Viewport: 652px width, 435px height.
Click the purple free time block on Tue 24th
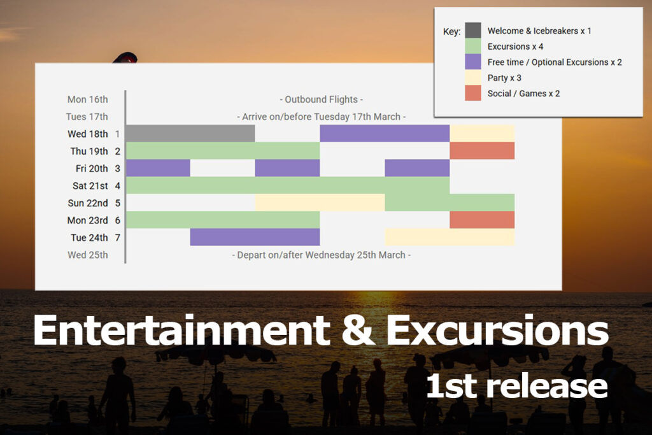coord(255,237)
